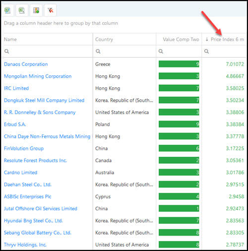The image size is (248, 251).
Task: Open the FinVolution Group link
Action: tap(24, 148)
